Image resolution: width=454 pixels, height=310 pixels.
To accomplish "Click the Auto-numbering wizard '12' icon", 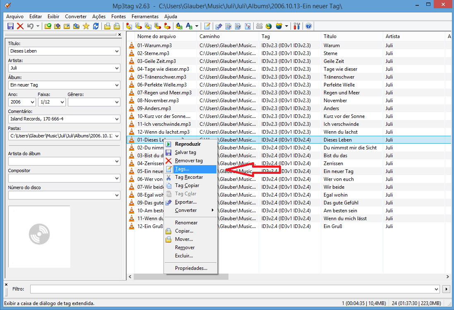I will (247, 26).
